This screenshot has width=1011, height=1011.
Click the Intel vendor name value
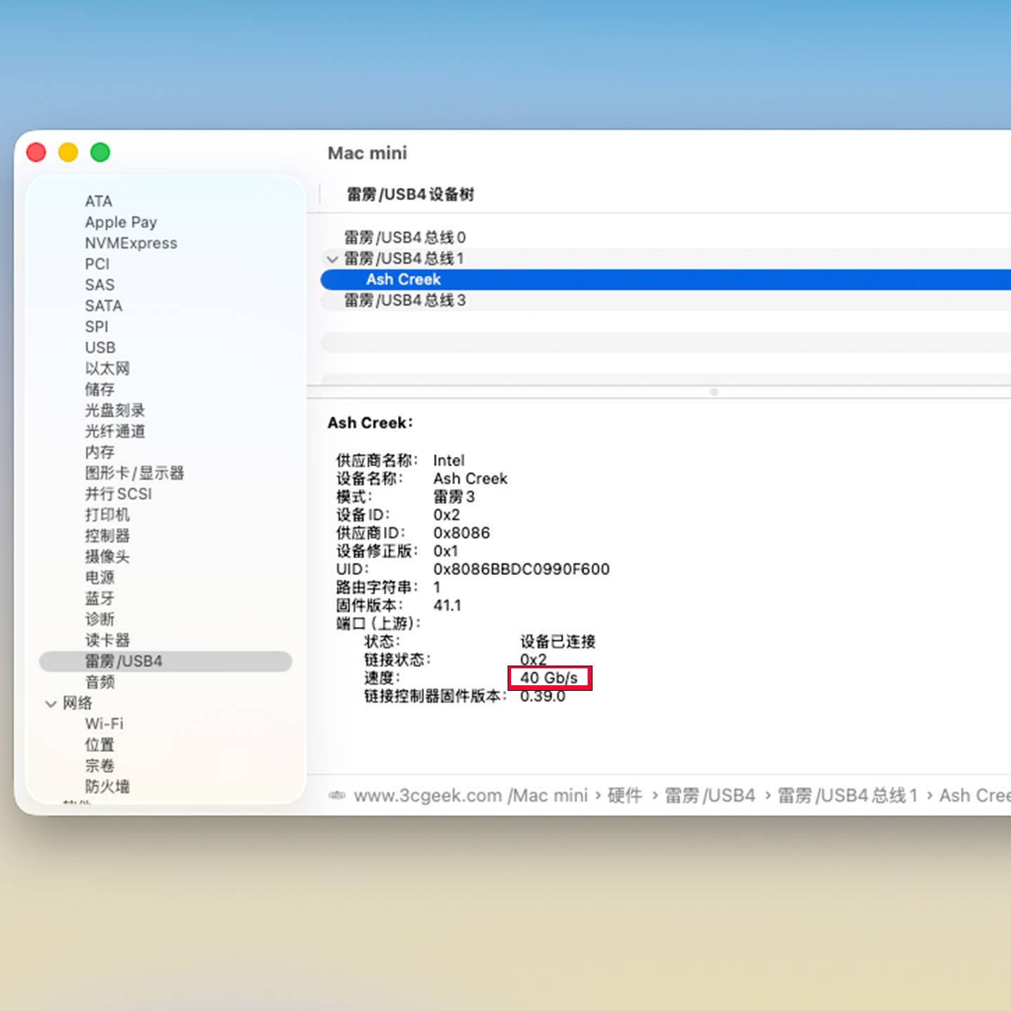[449, 461]
